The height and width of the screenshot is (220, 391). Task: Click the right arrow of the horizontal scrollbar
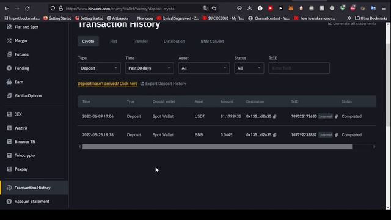click(374, 147)
